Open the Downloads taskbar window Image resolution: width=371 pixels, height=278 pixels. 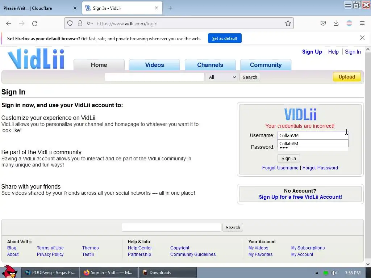click(167, 273)
